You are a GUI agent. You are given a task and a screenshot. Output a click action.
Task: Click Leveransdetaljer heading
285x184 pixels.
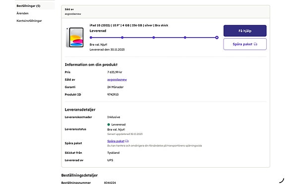(x=80, y=110)
